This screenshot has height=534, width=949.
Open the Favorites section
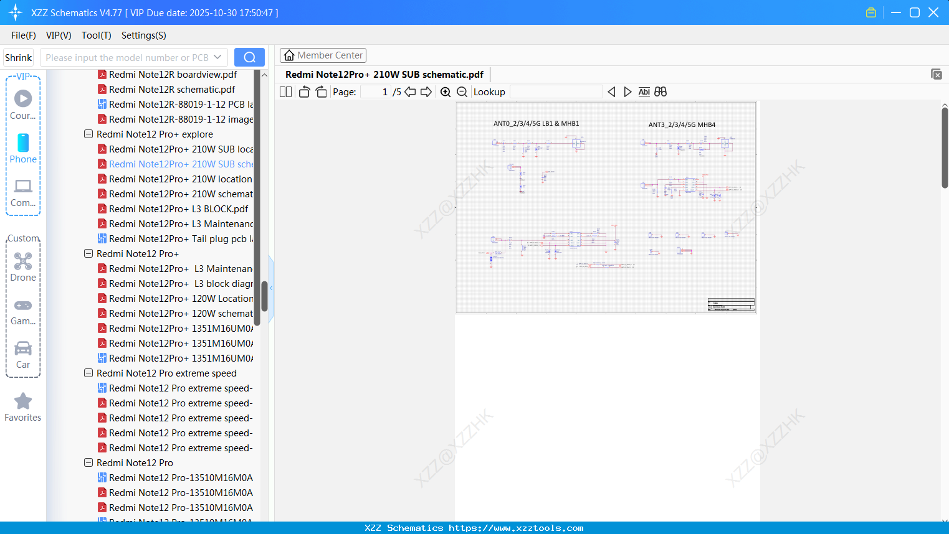(23, 408)
